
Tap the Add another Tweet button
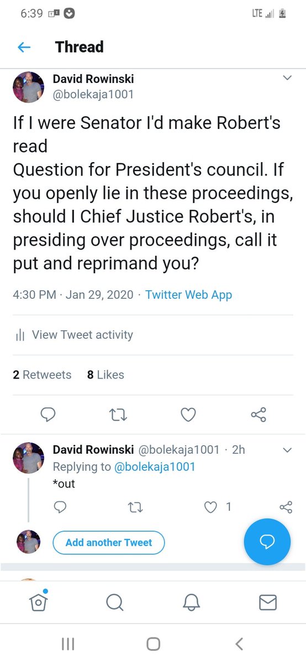[x=109, y=542]
